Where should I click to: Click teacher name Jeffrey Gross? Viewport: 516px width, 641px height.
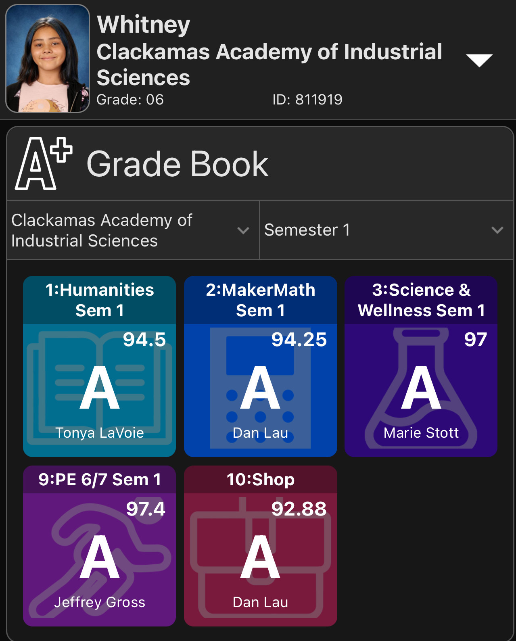point(99,602)
